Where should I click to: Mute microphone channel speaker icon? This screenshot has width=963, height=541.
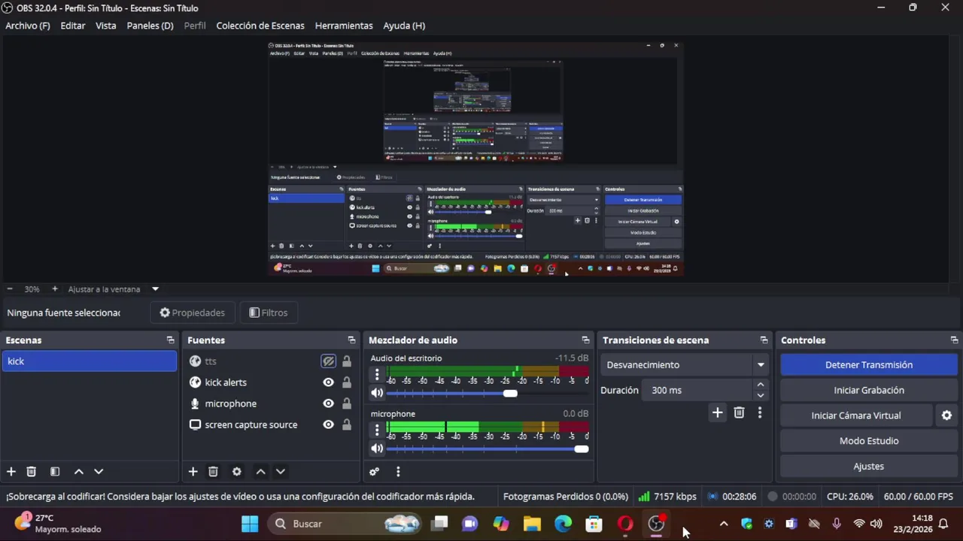(377, 449)
